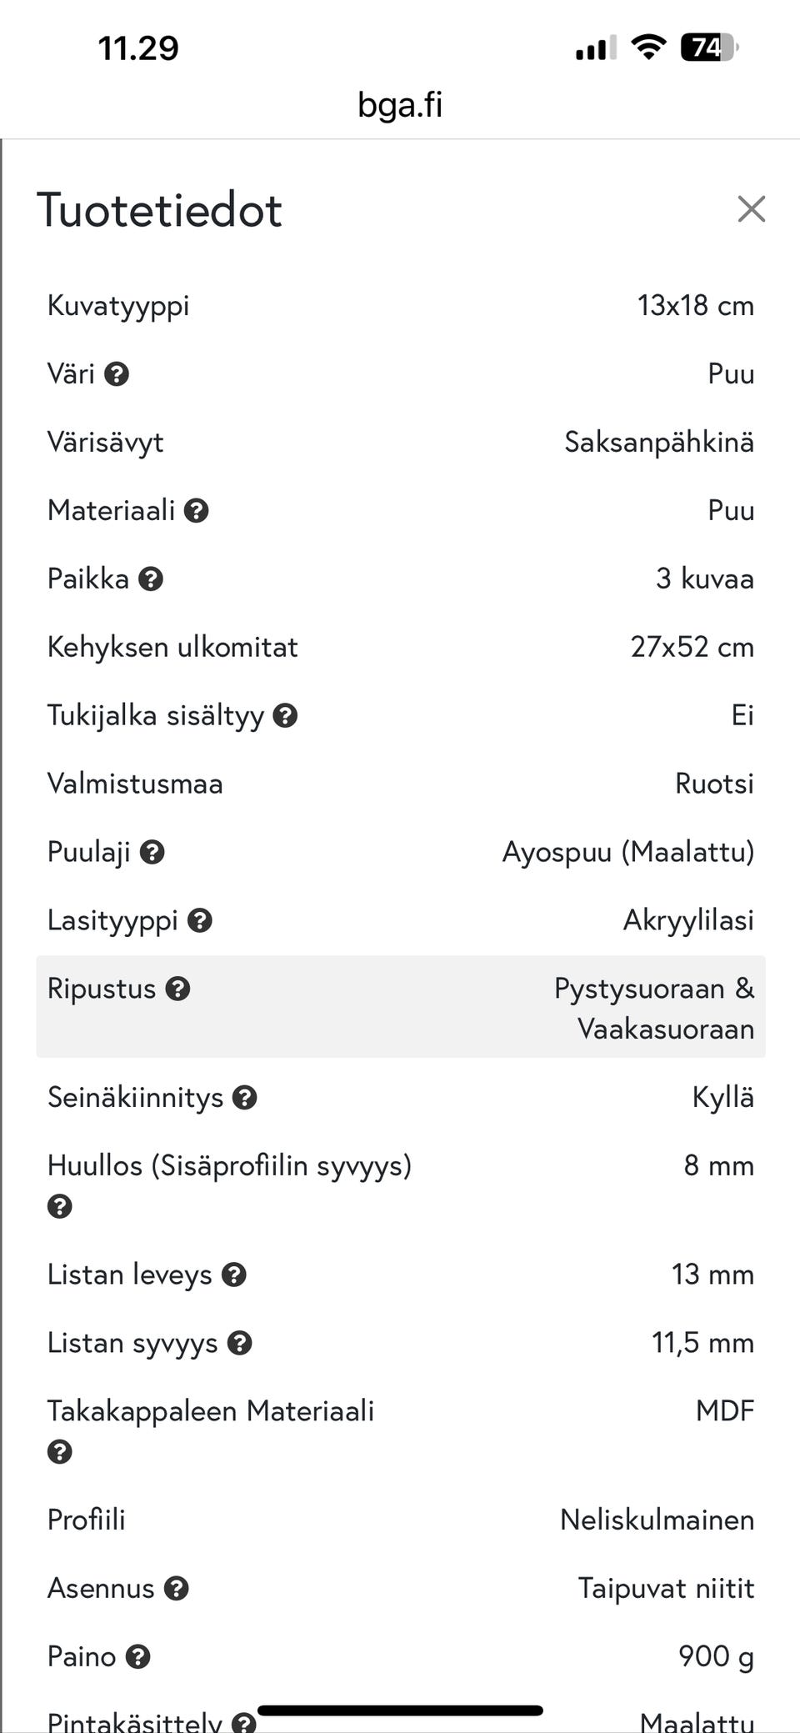Select the highlighted Ripustus row

click(x=400, y=1007)
